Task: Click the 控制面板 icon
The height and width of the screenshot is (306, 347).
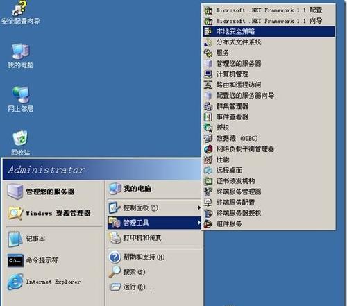Action: 115,207
